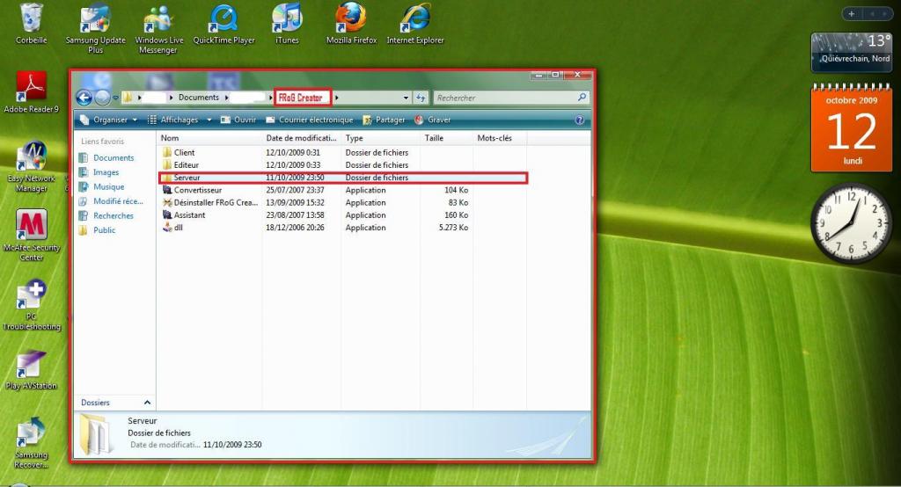Screen dimensions: 901x487
Task: Click the sidebar add gadget plus button
Action: (x=851, y=14)
